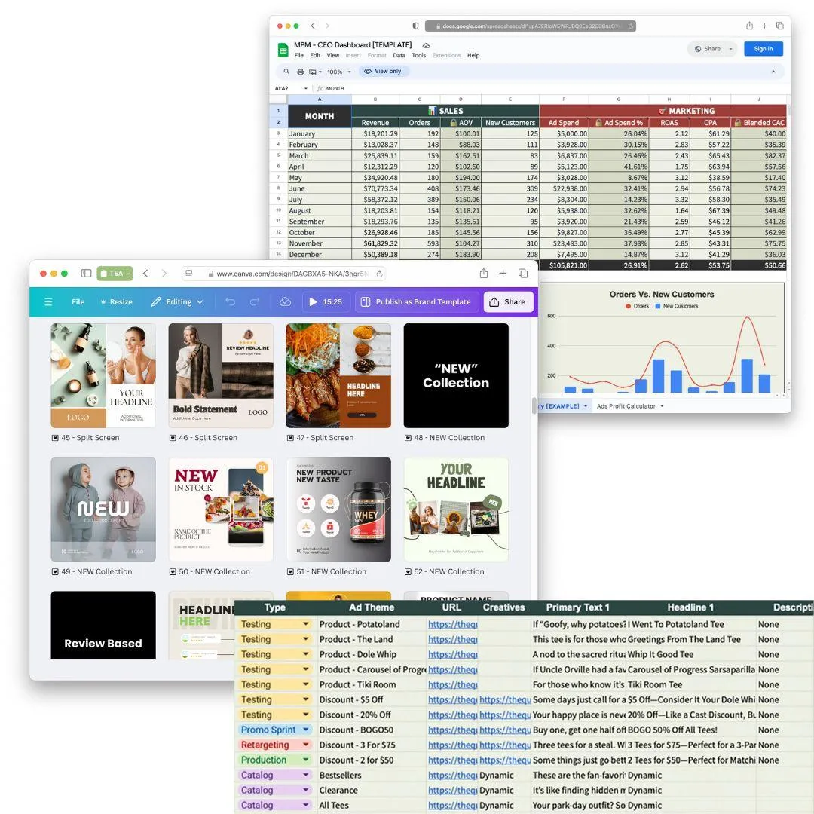This screenshot has height=814, width=814.
Task: Reload the Canva page with refresh icon
Action: click(379, 274)
